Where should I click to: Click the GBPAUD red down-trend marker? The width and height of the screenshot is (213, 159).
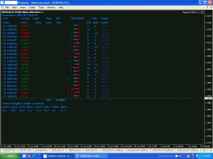(x=72, y=64)
